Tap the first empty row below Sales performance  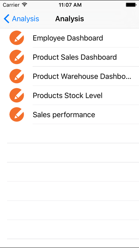[x=69, y=134]
